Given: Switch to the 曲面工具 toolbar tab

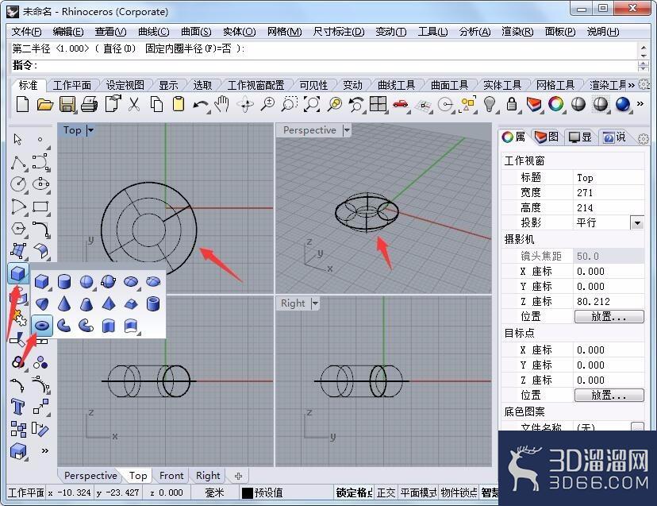Looking at the screenshot, I should (449, 85).
